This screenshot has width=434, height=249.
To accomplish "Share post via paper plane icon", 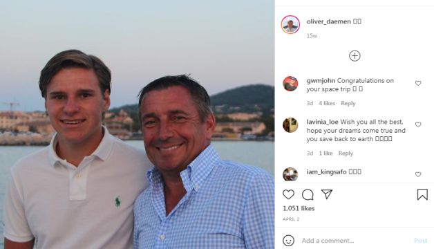I will coord(327,194).
